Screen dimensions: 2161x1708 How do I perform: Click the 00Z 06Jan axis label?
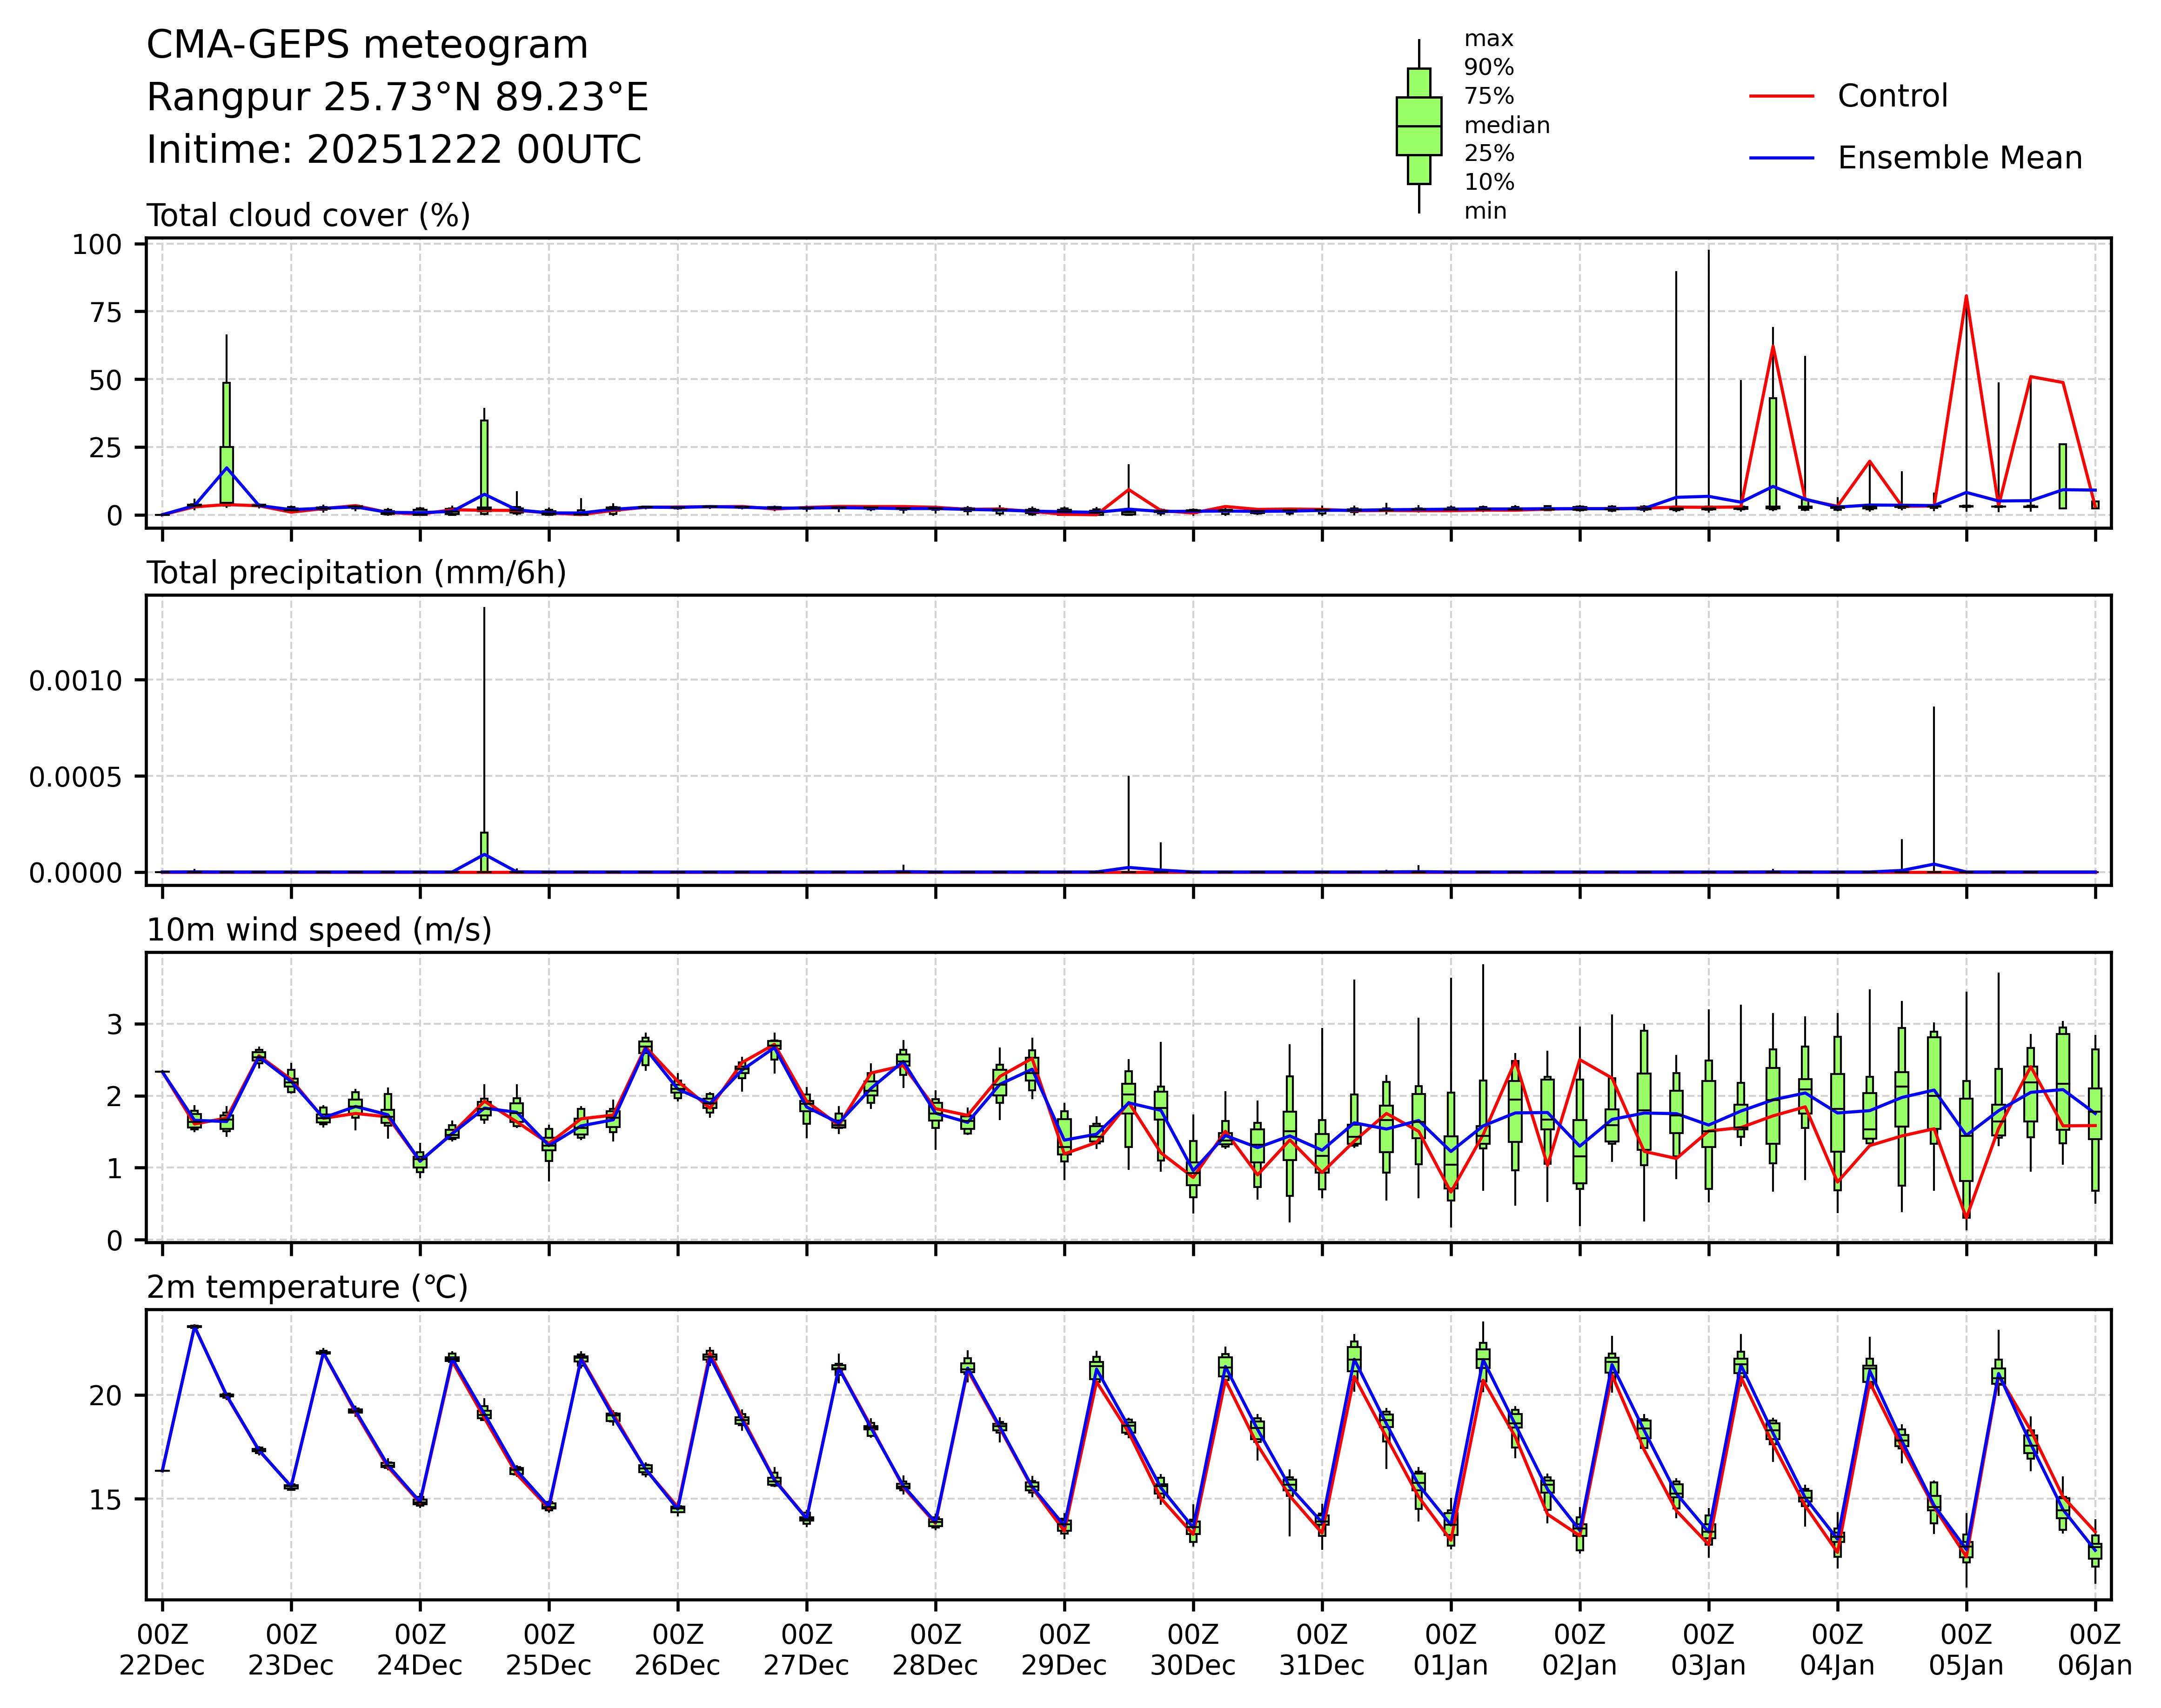[2094, 1650]
